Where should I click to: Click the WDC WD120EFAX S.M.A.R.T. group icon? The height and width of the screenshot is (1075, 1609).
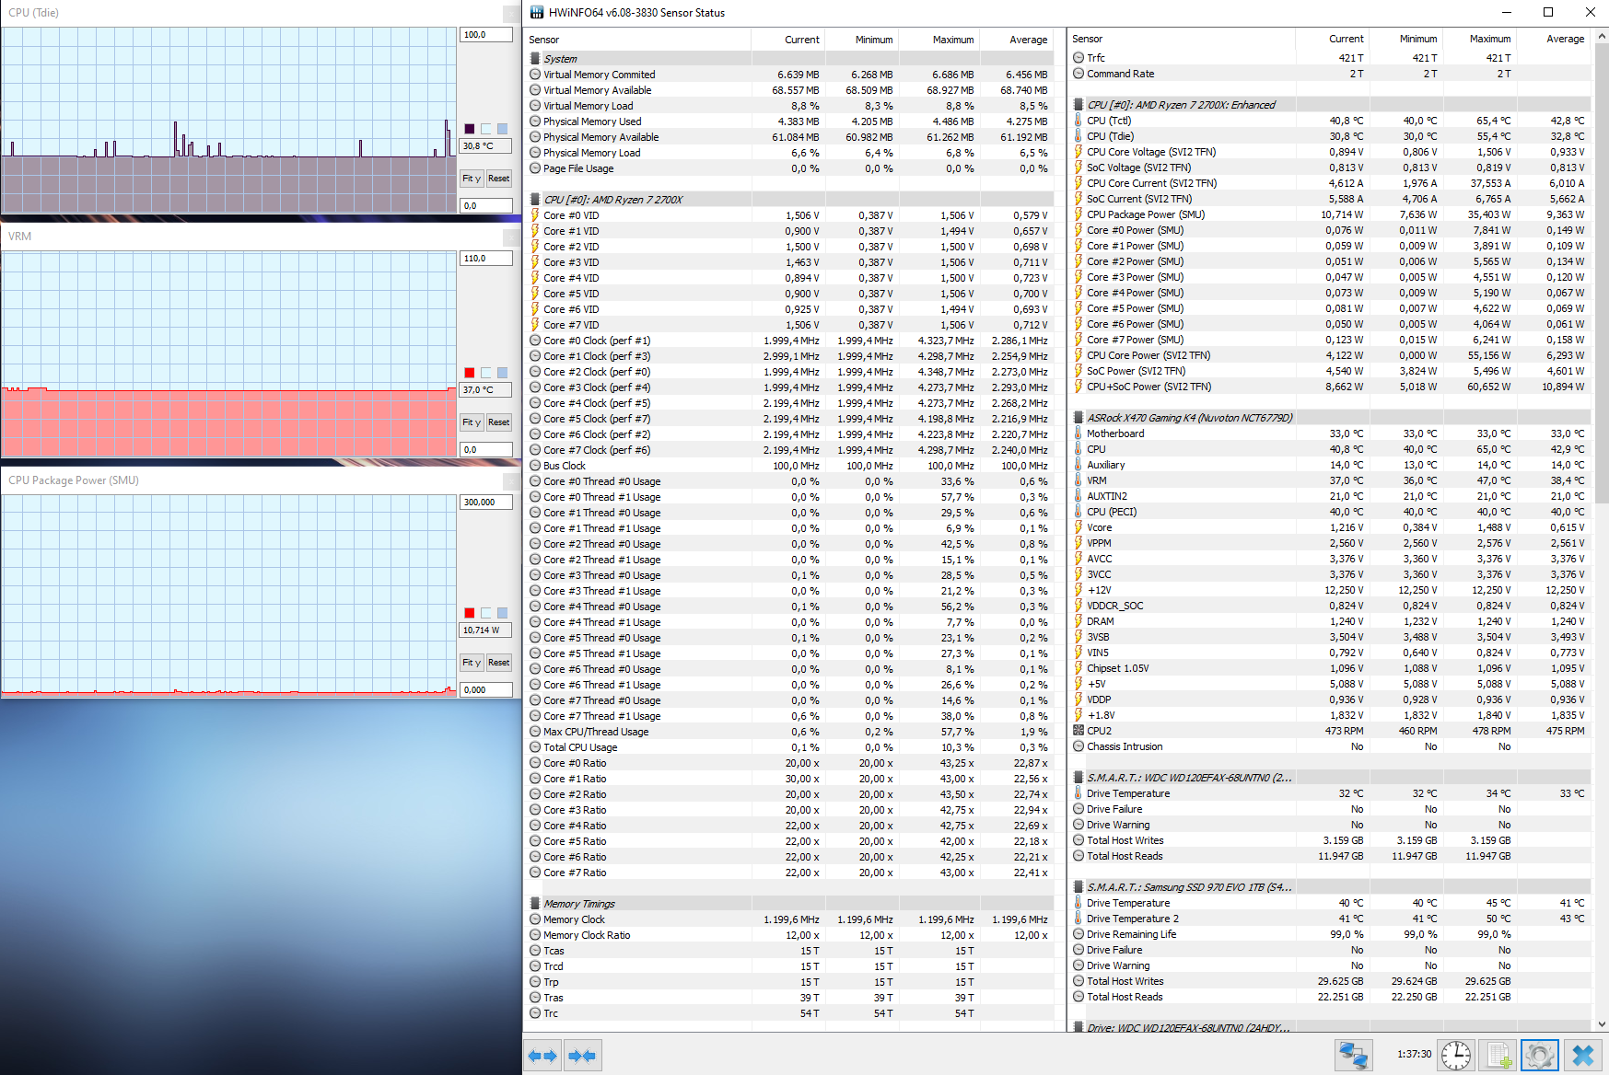point(1078,778)
